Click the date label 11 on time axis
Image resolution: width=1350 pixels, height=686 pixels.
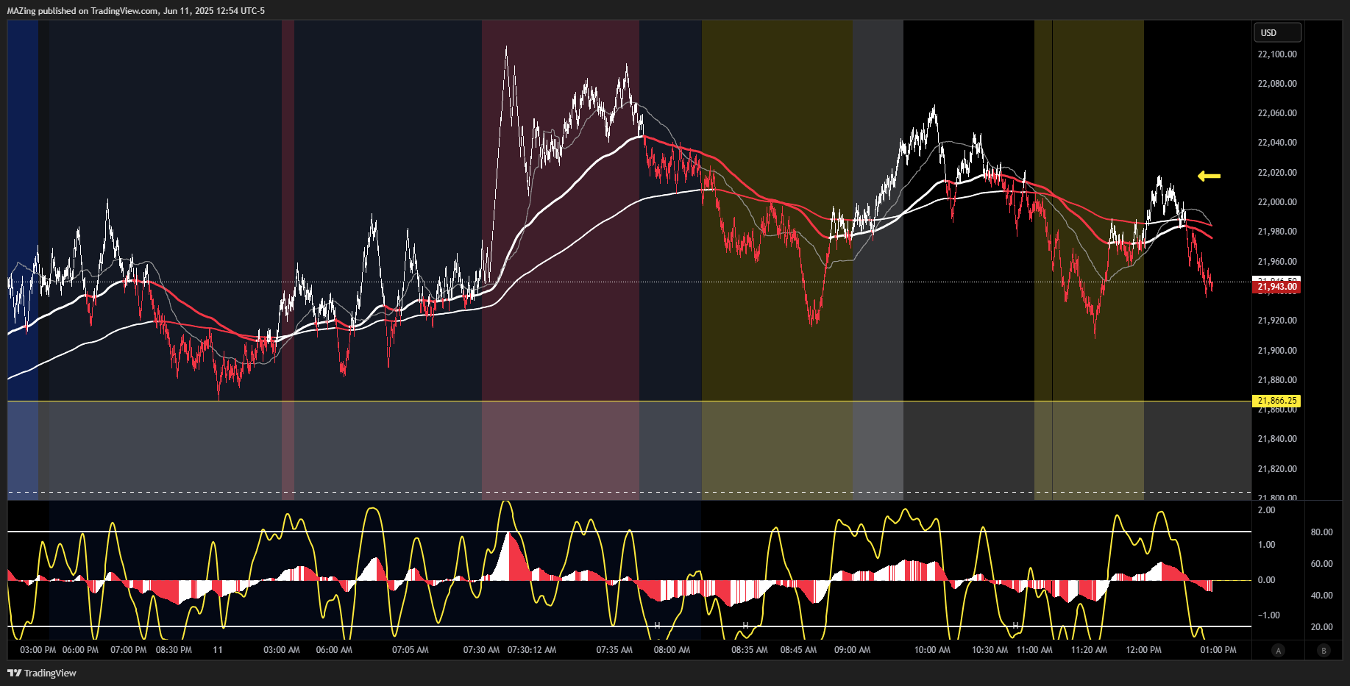click(x=218, y=650)
